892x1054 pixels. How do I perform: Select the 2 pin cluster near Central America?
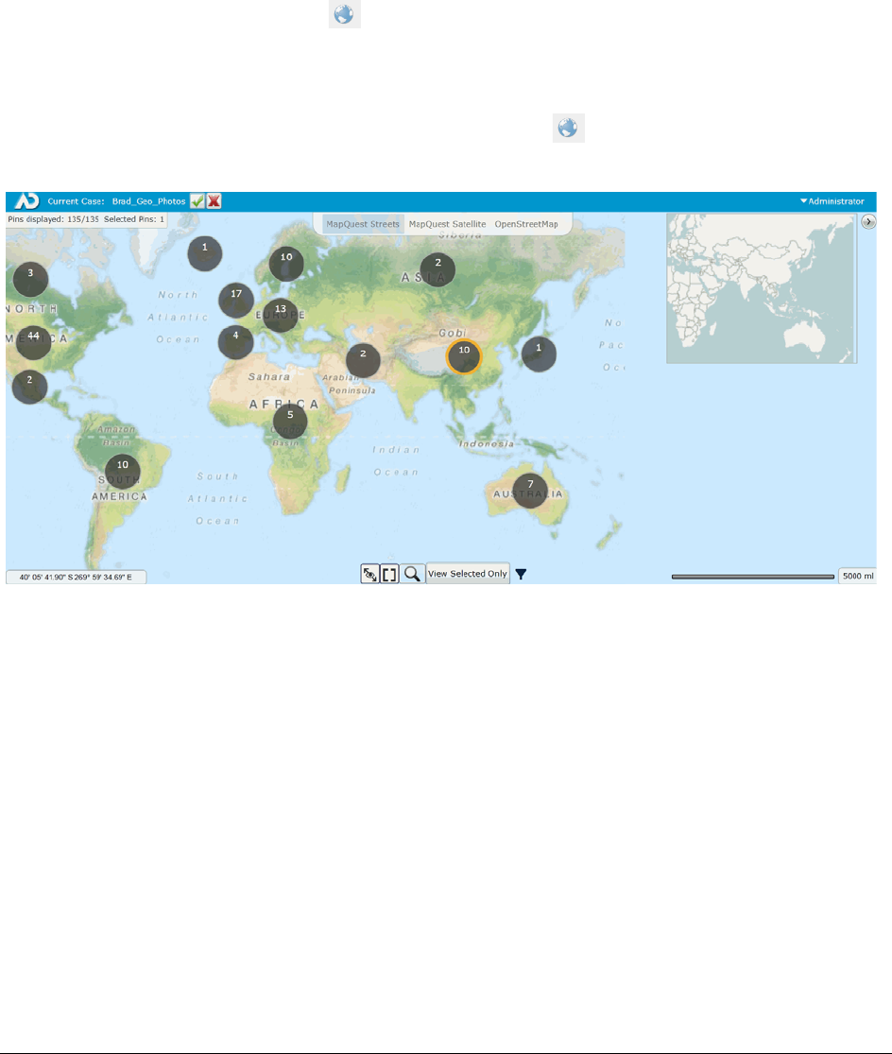click(x=29, y=387)
